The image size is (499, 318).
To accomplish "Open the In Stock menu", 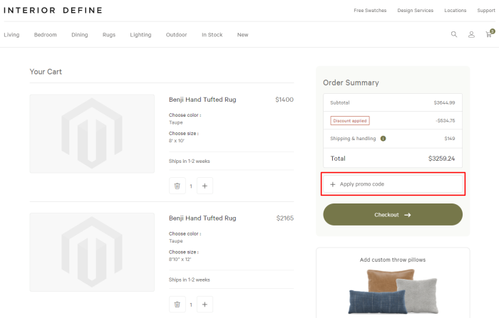I will click(212, 35).
